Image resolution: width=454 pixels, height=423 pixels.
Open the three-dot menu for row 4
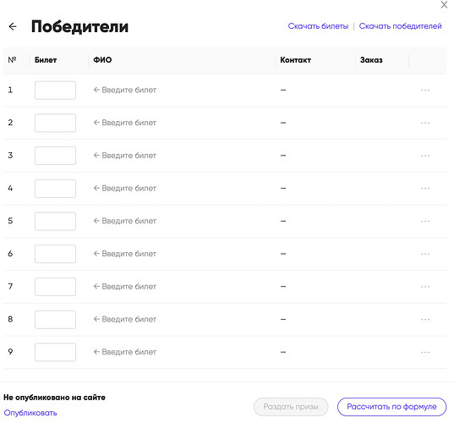tap(425, 189)
